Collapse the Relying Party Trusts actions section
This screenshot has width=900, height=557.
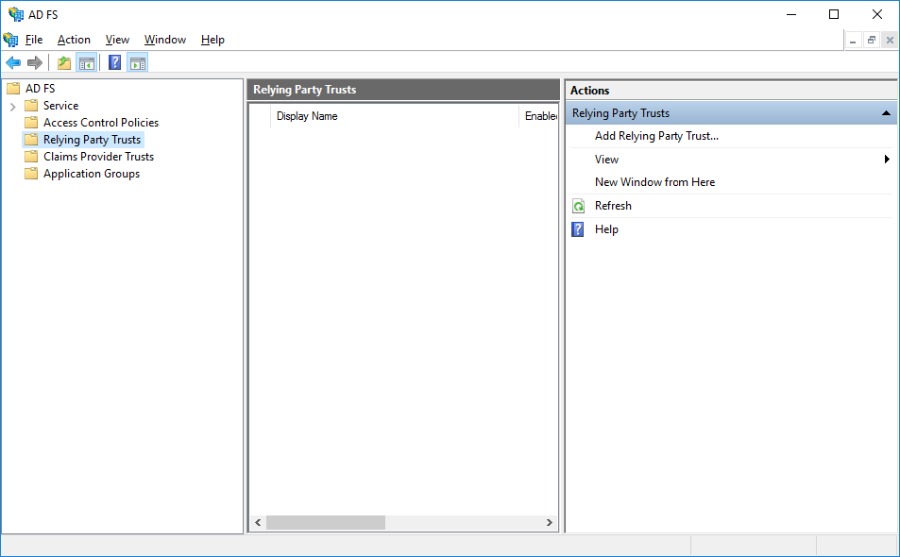pyautogui.click(x=886, y=113)
